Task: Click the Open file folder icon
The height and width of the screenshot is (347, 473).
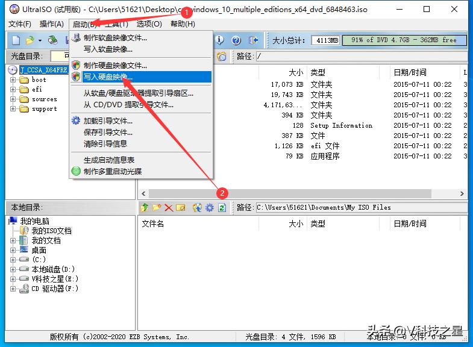Action: pyautogui.click(x=30, y=40)
